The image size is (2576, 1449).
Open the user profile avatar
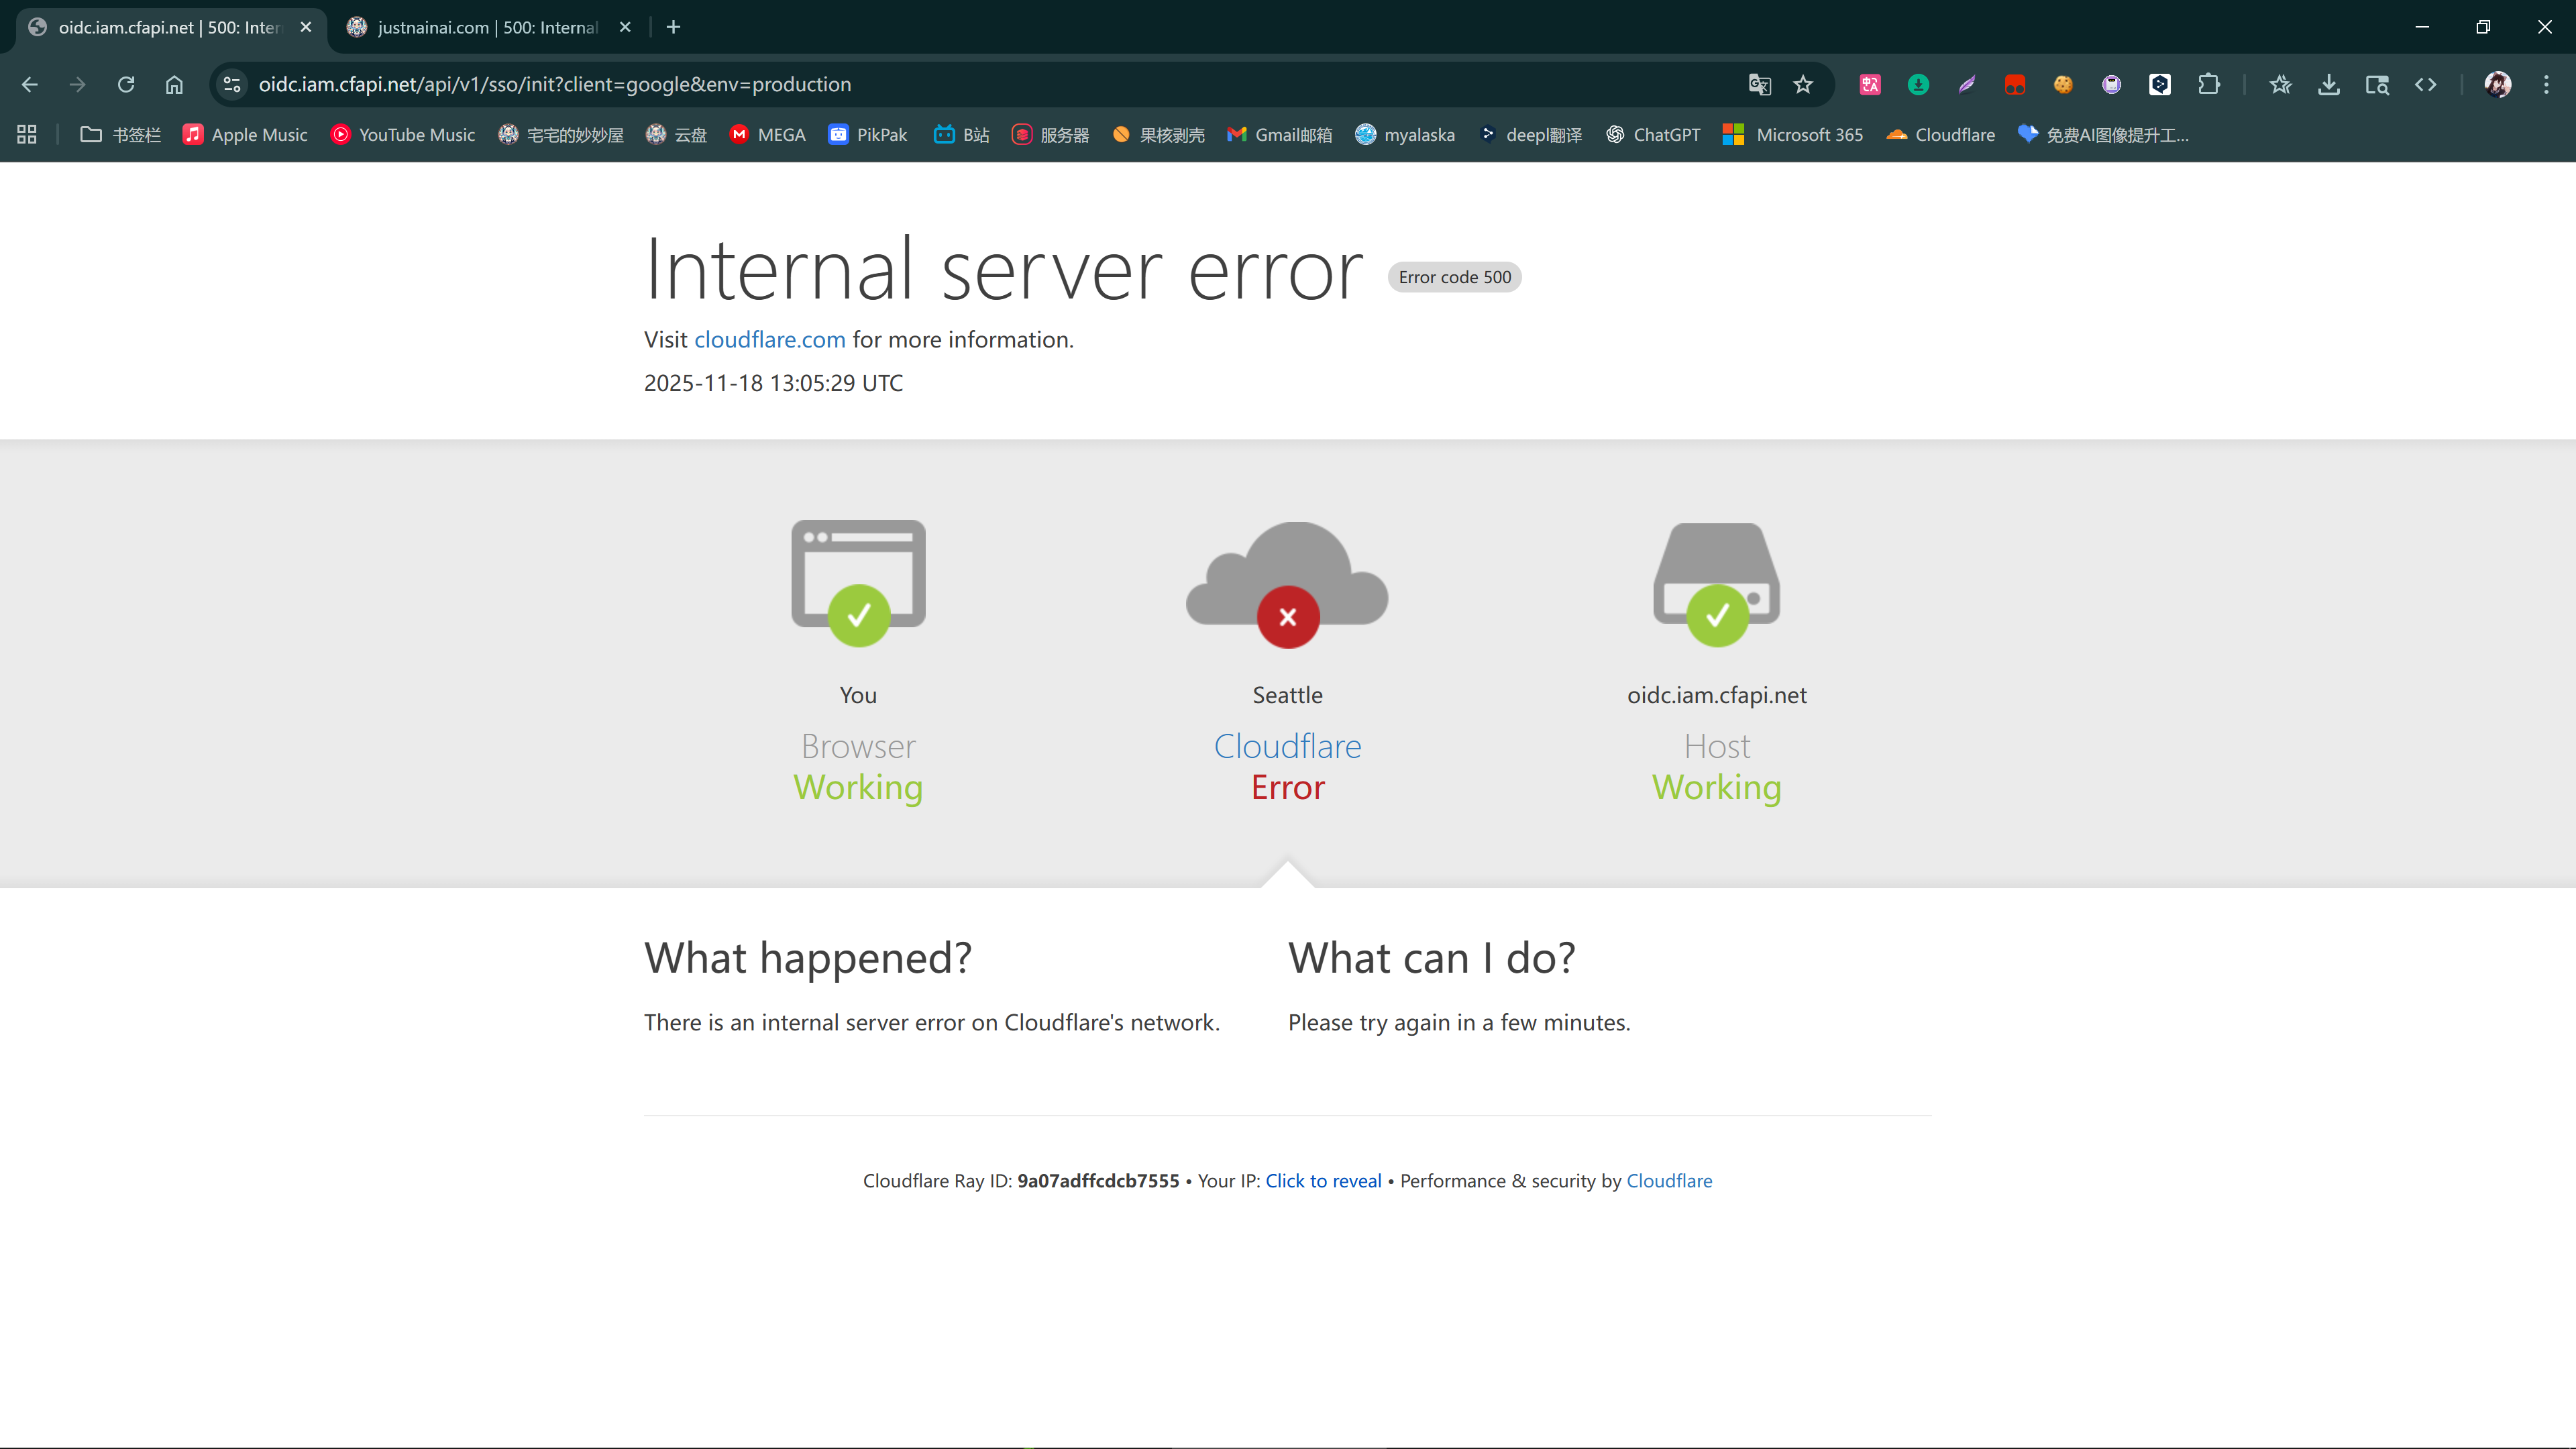point(2497,85)
